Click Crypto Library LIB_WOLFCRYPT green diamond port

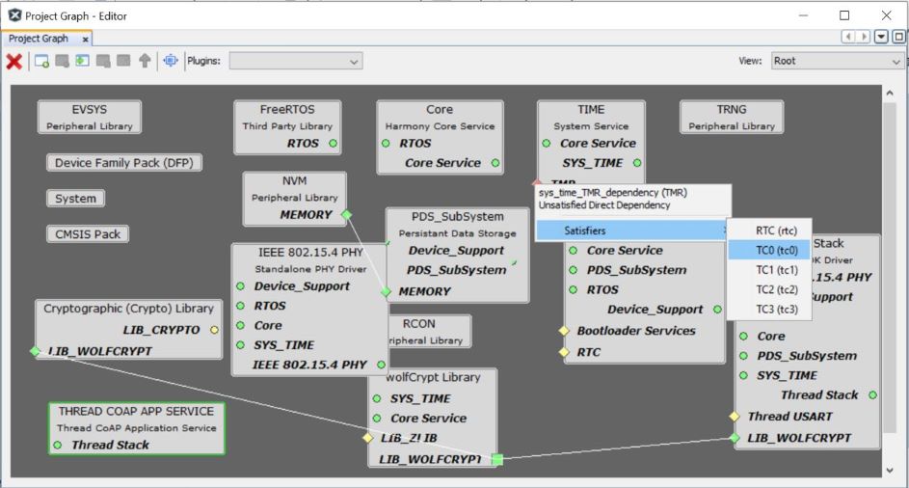pyautogui.click(x=35, y=351)
